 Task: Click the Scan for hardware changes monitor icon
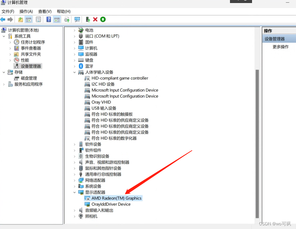77,19
